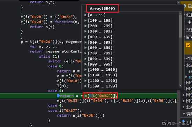The image size is (192, 127).
Task: Collapse the 调用堆栈 call stack section
Action: [x=184, y=114]
